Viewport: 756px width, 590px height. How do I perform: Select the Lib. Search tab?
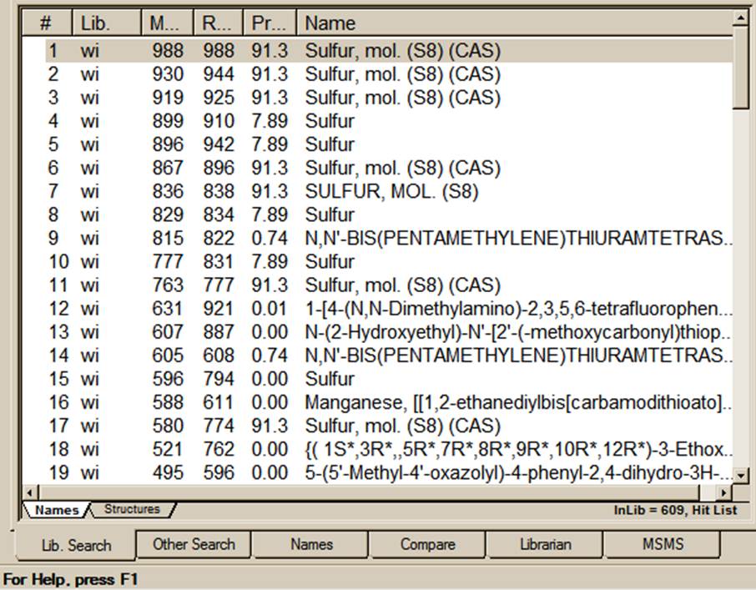pos(76,545)
